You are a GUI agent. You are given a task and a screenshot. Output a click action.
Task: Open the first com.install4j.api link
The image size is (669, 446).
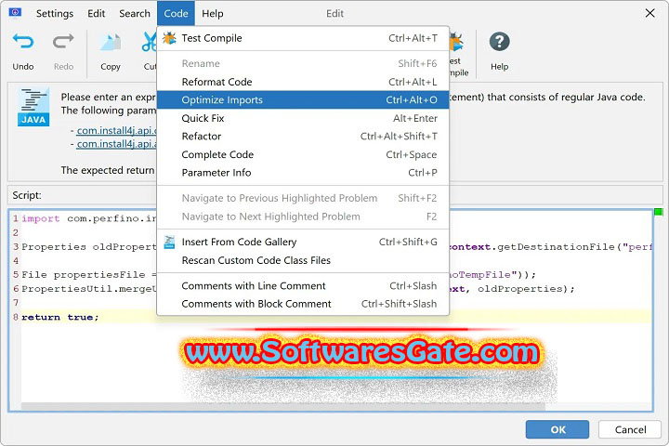click(116, 131)
